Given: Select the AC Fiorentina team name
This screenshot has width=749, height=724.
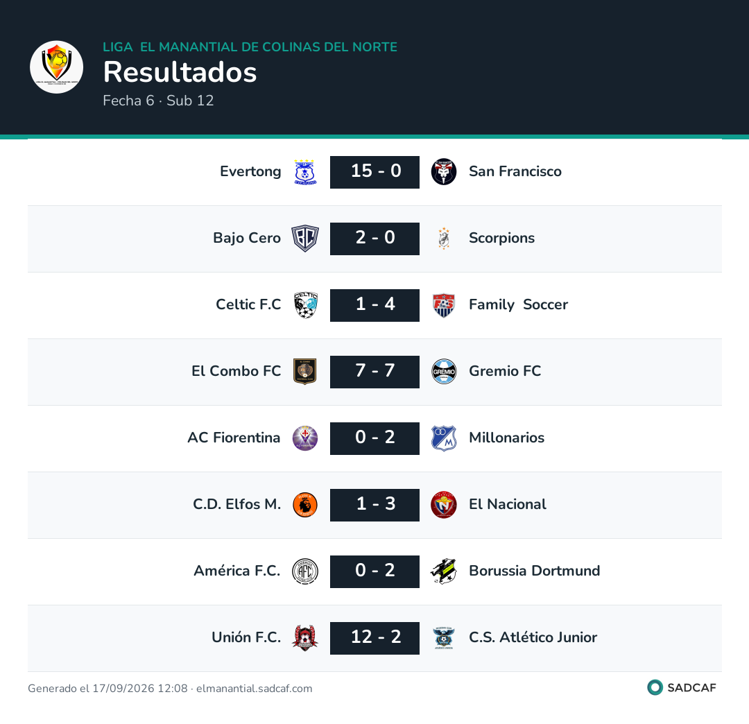Looking at the screenshot, I should pos(234,438).
